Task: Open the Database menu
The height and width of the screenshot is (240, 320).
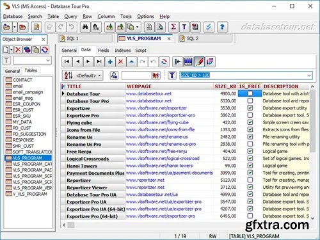Action: pos(13,17)
